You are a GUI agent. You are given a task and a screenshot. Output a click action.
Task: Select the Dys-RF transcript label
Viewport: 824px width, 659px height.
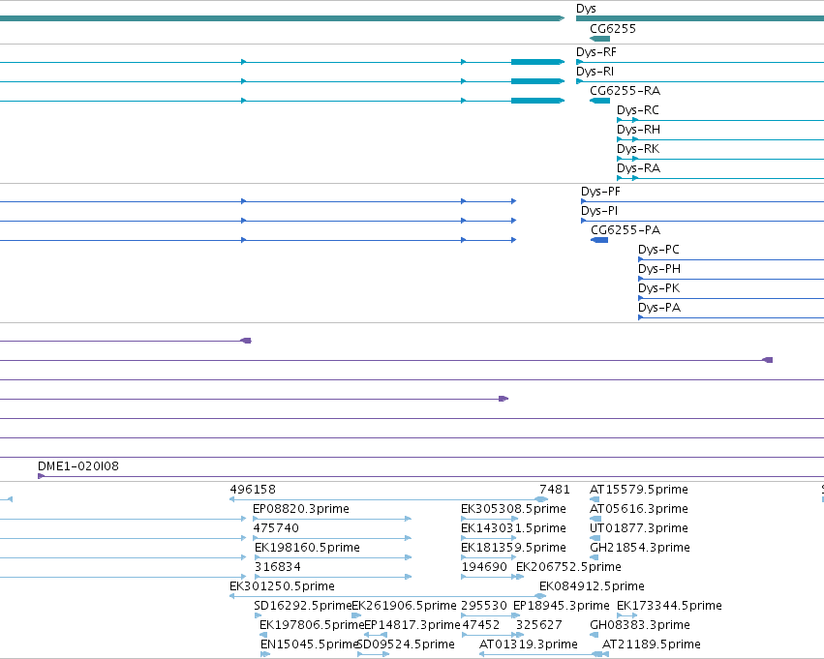(595, 52)
